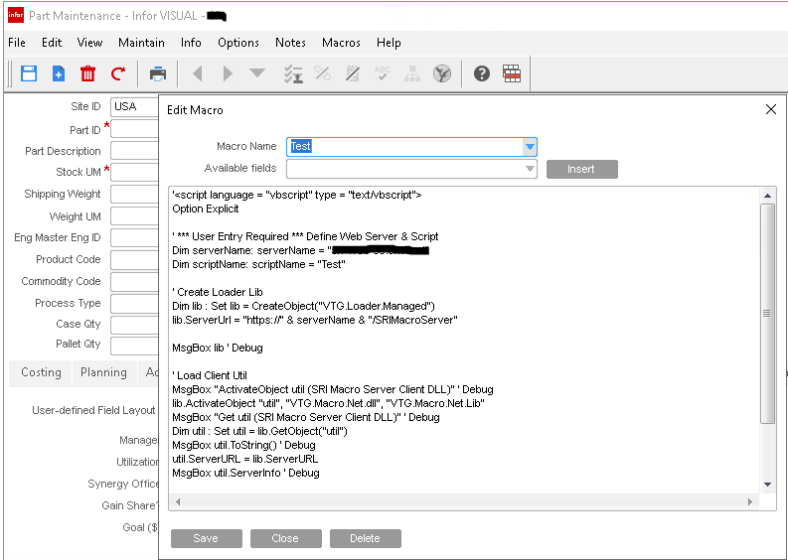The width and height of the screenshot is (788, 560).
Task: Click the vertical scrollbar thumb in editor
Action: 767,314
